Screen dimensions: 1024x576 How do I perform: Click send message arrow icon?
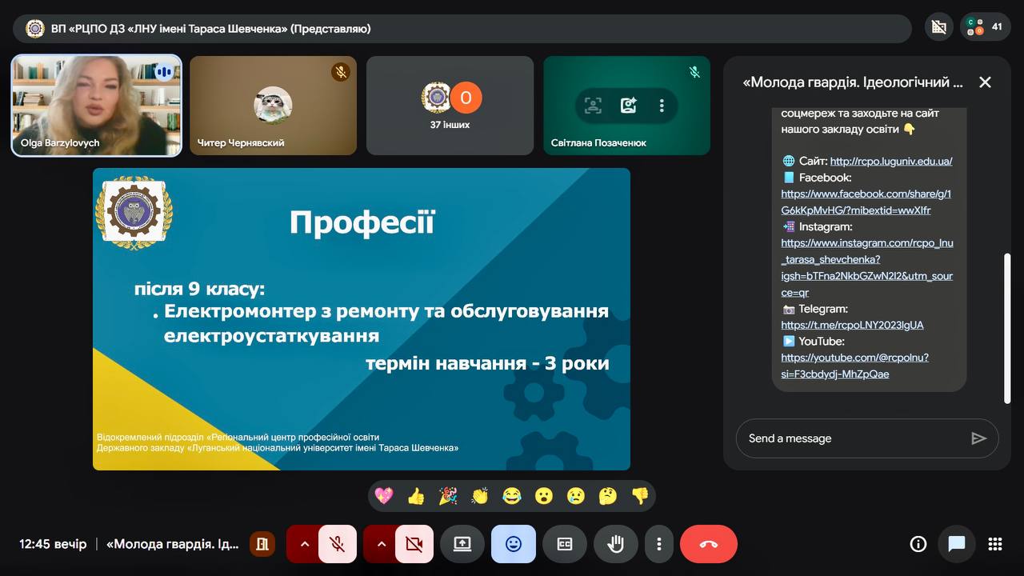coord(978,438)
